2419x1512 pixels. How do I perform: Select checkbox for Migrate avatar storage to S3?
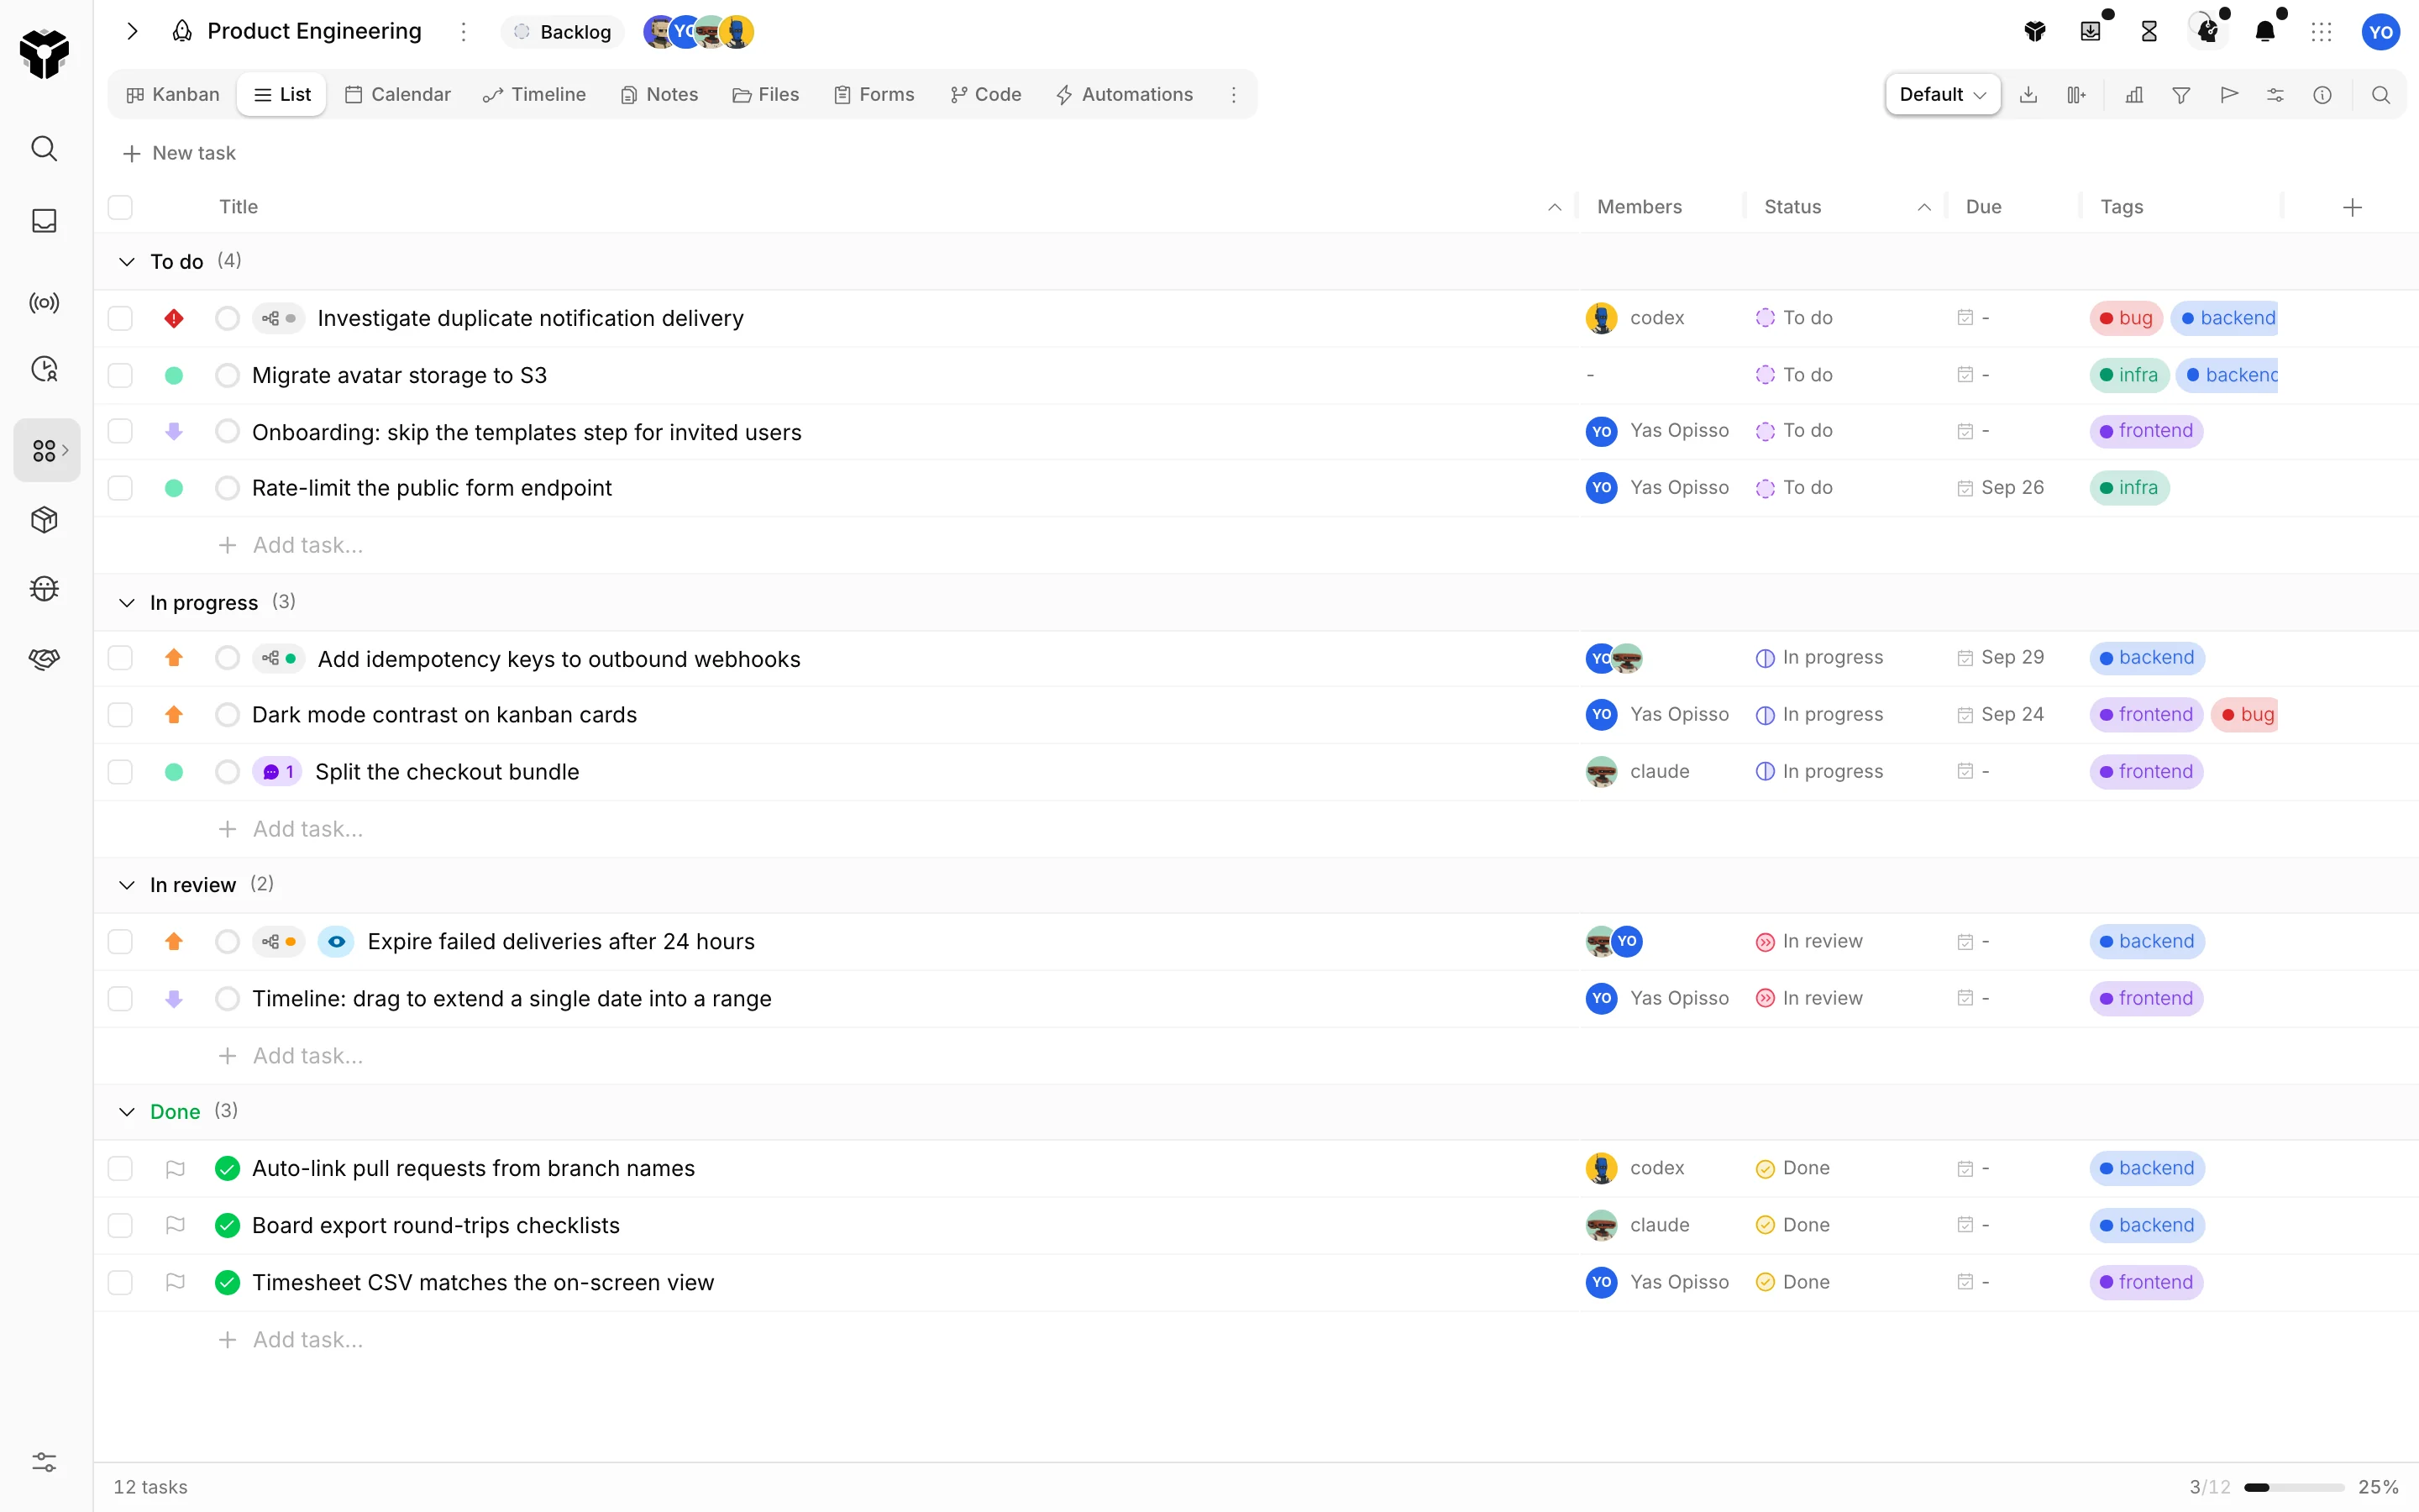coord(120,375)
